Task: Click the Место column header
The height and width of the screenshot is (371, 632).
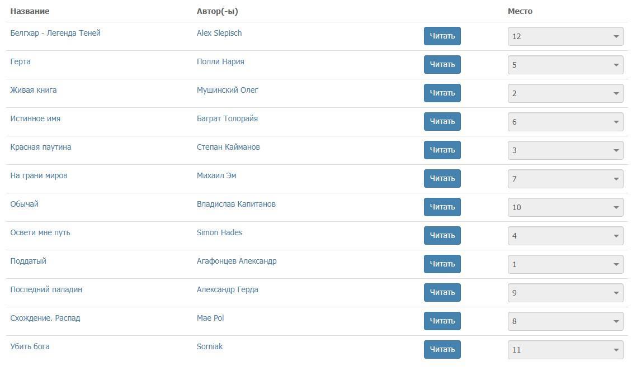Action: pyautogui.click(x=520, y=11)
